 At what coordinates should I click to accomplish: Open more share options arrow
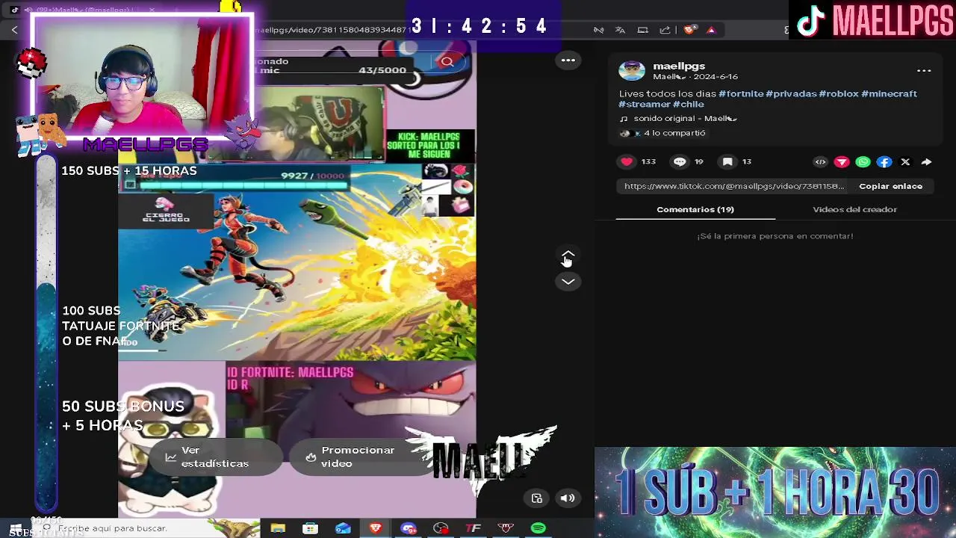pyautogui.click(x=926, y=162)
